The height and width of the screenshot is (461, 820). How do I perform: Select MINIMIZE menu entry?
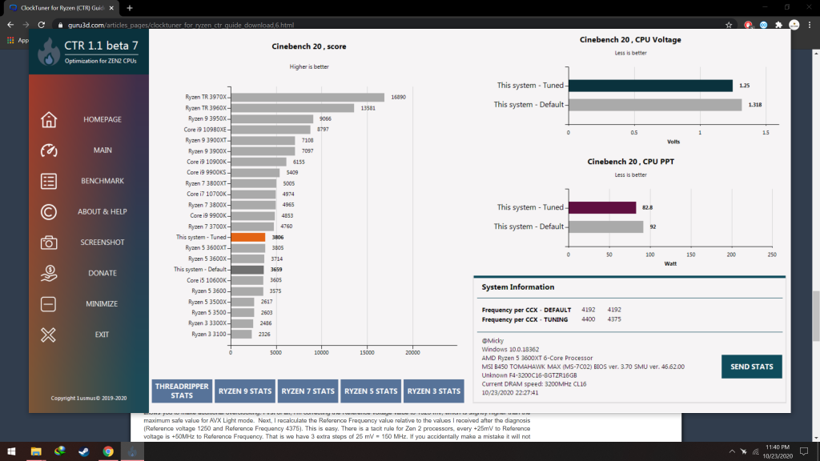[x=102, y=303]
